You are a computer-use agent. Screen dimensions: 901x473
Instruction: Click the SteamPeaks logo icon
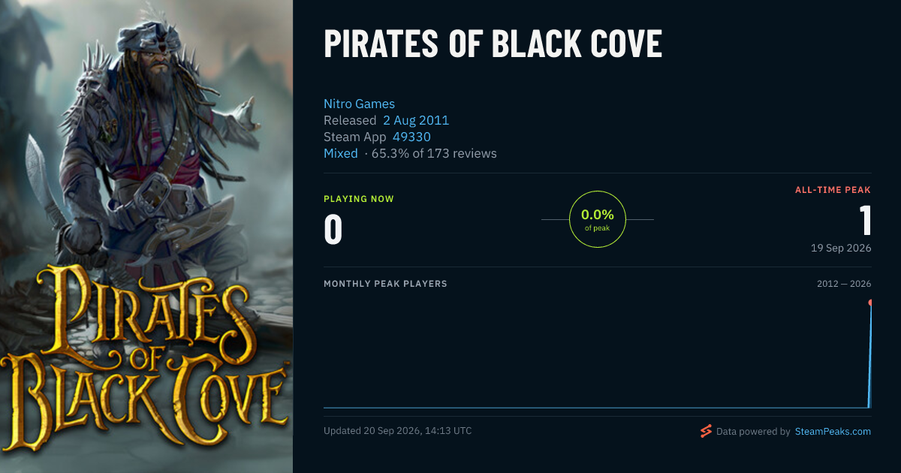click(706, 432)
